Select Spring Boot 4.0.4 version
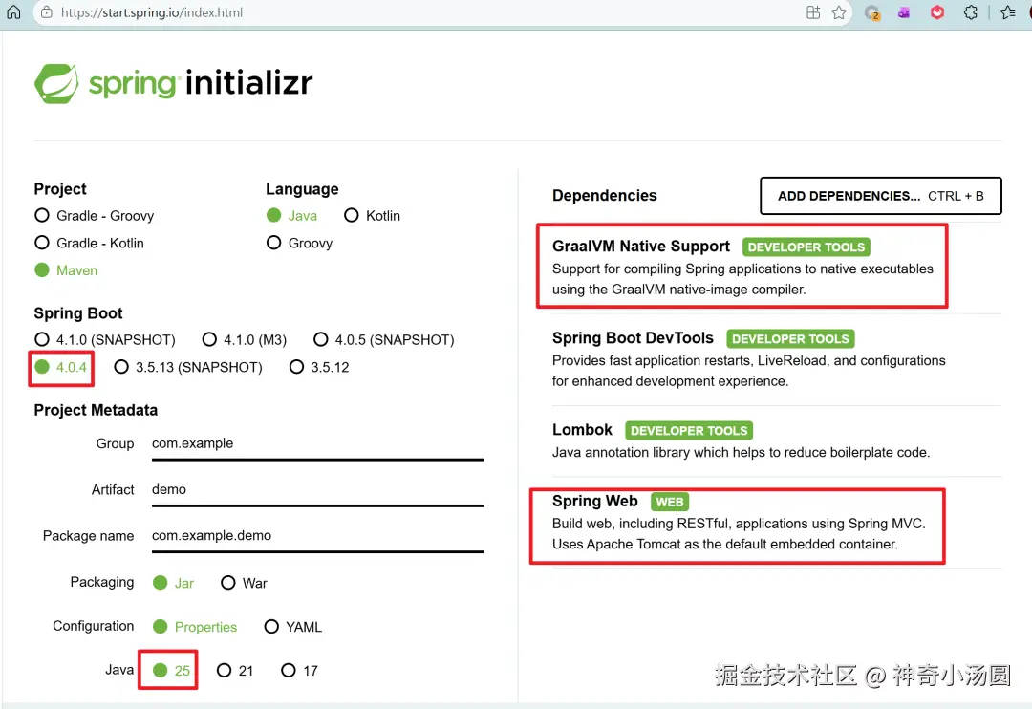 [x=60, y=367]
